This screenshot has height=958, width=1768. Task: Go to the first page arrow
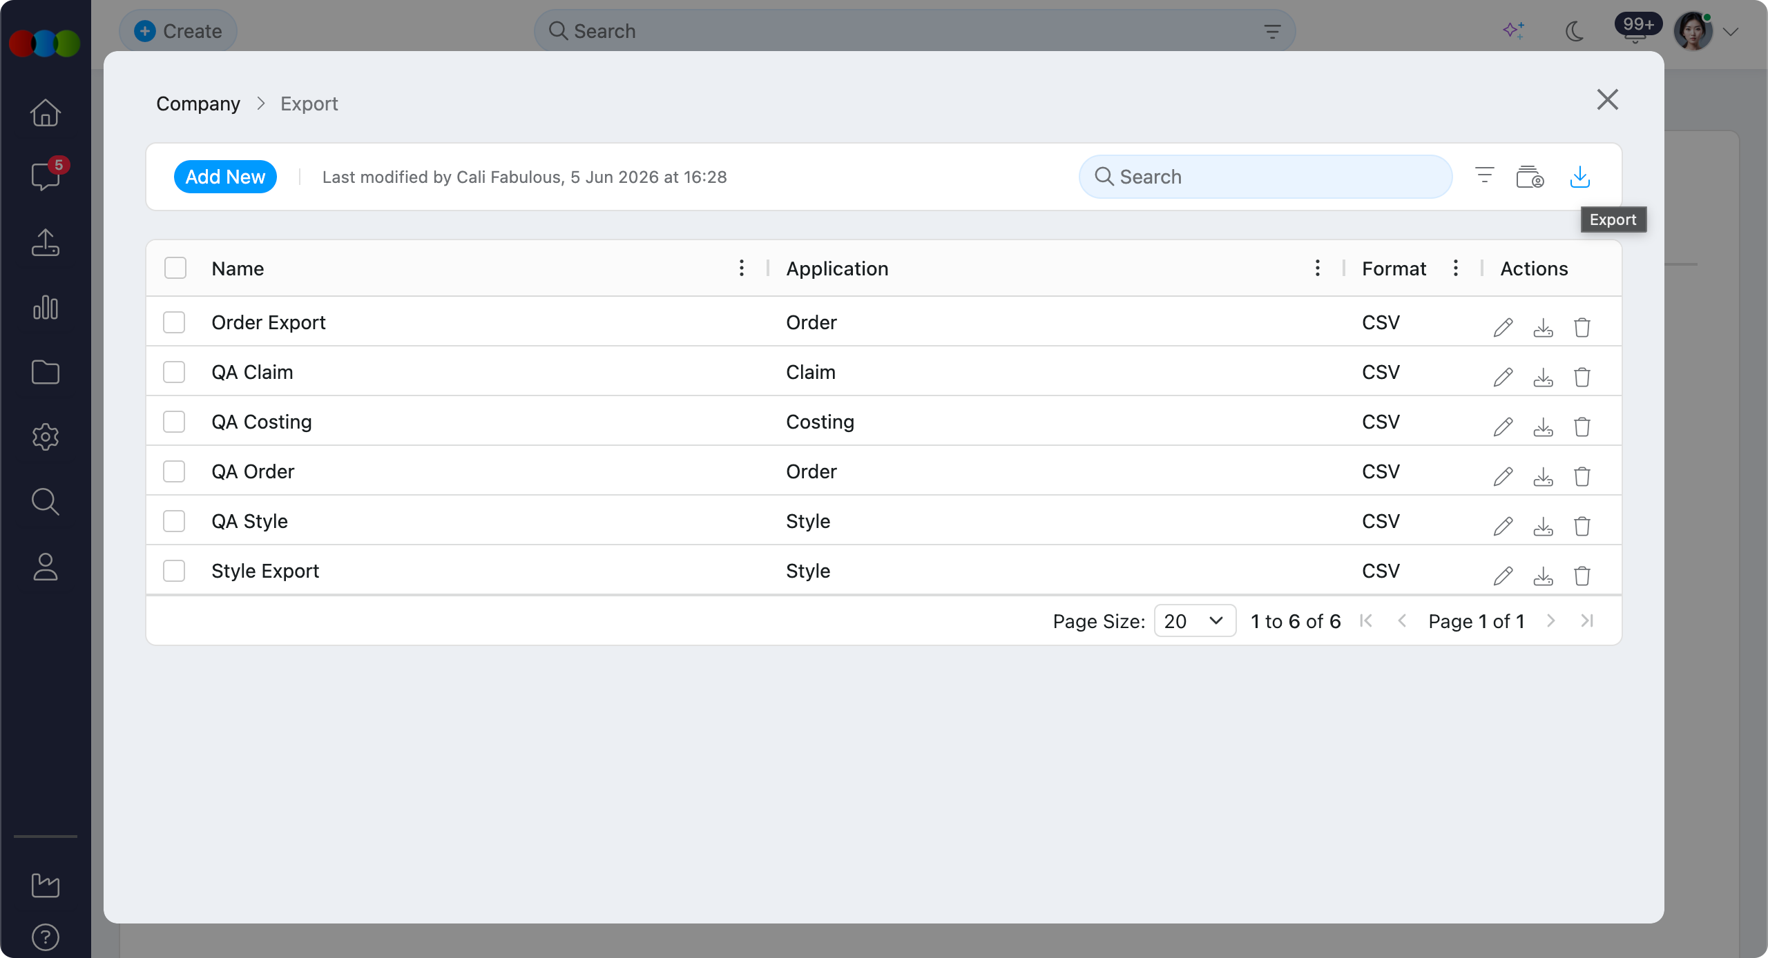1366,620
